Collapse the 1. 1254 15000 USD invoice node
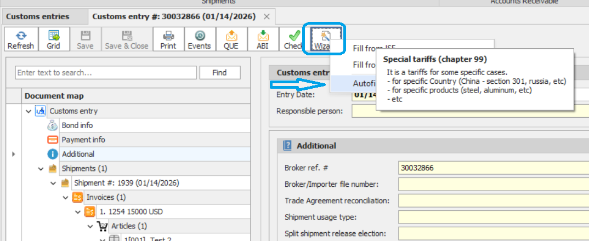 click(78, 212)
